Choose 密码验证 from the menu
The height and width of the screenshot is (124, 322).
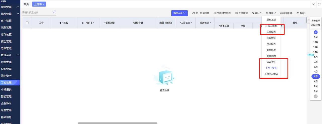(271, 62)
